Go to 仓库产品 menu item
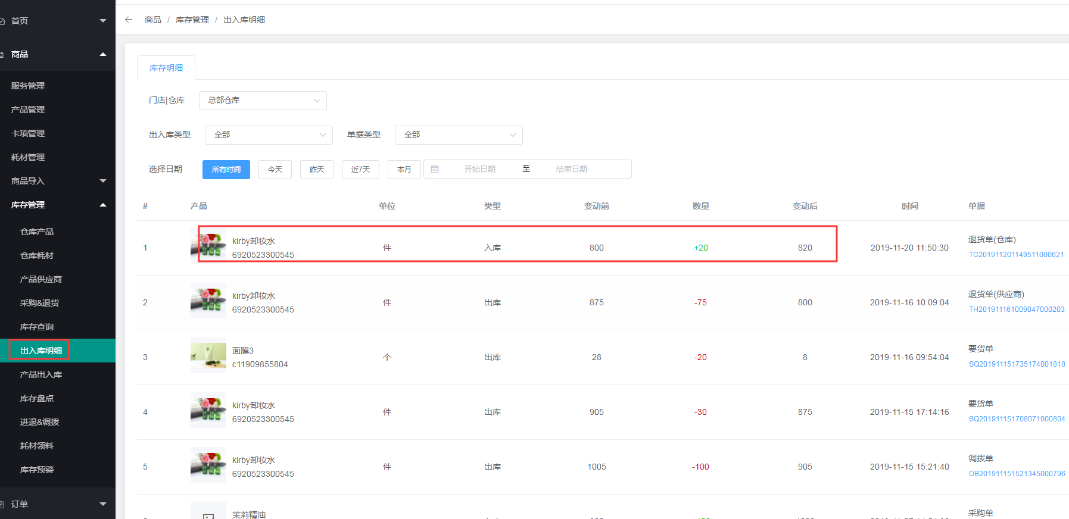The image size is (1069, 519). tap(37, 232)
